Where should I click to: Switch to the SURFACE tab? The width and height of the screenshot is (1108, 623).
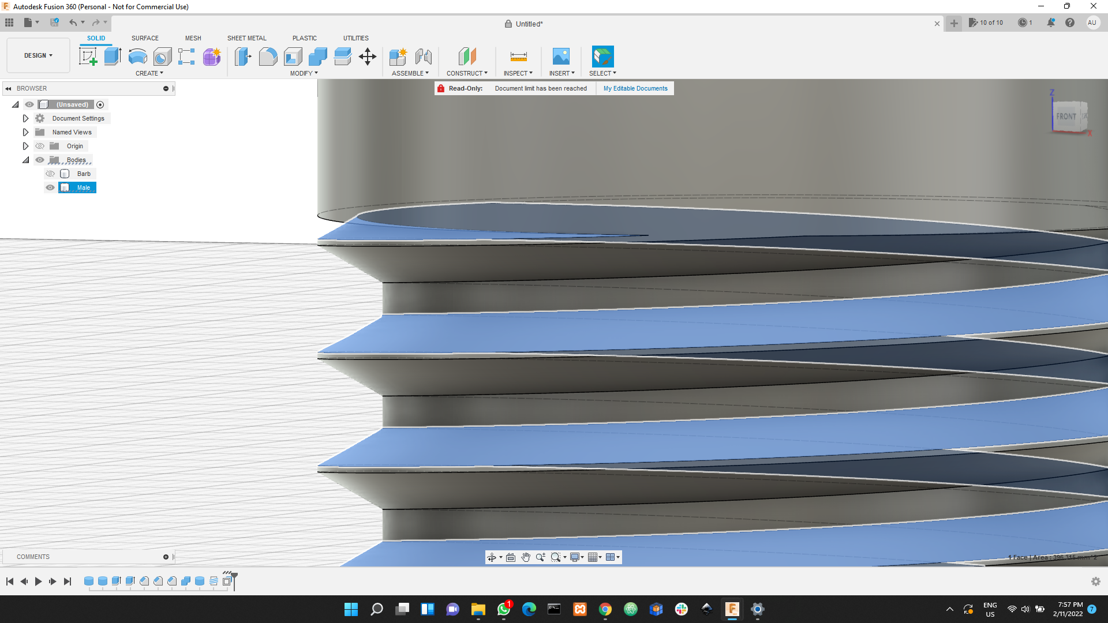click(x=144, y=38)
